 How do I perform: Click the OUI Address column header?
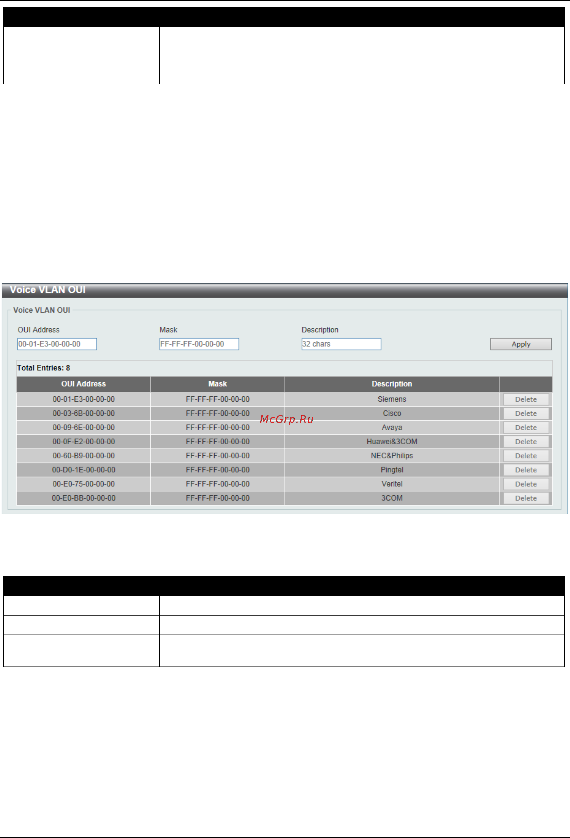pyautogui.click(x=84, y=384)
